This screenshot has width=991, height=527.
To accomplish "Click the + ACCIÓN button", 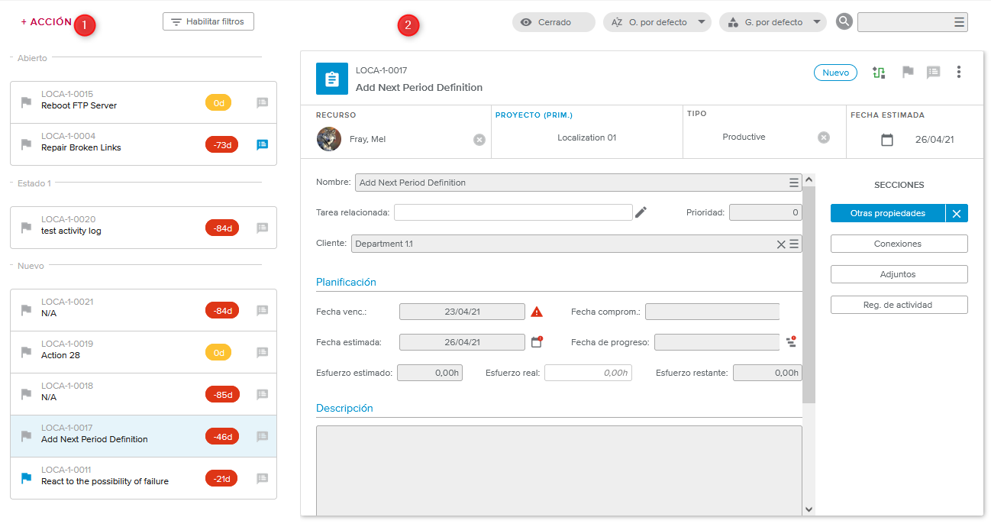I will click(x=47, y=22).
